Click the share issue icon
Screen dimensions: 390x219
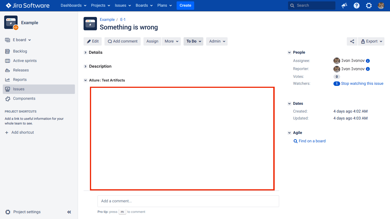[x=352, y=41]
